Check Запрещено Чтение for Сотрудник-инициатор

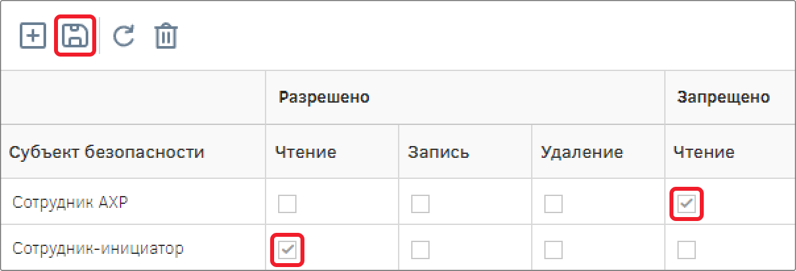click(x=687, y=250)
